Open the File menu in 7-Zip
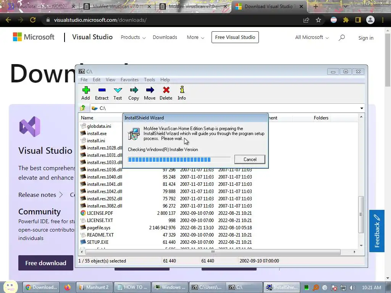The height and width of the screenshot is (293, 391). click(x=84, y=80)
